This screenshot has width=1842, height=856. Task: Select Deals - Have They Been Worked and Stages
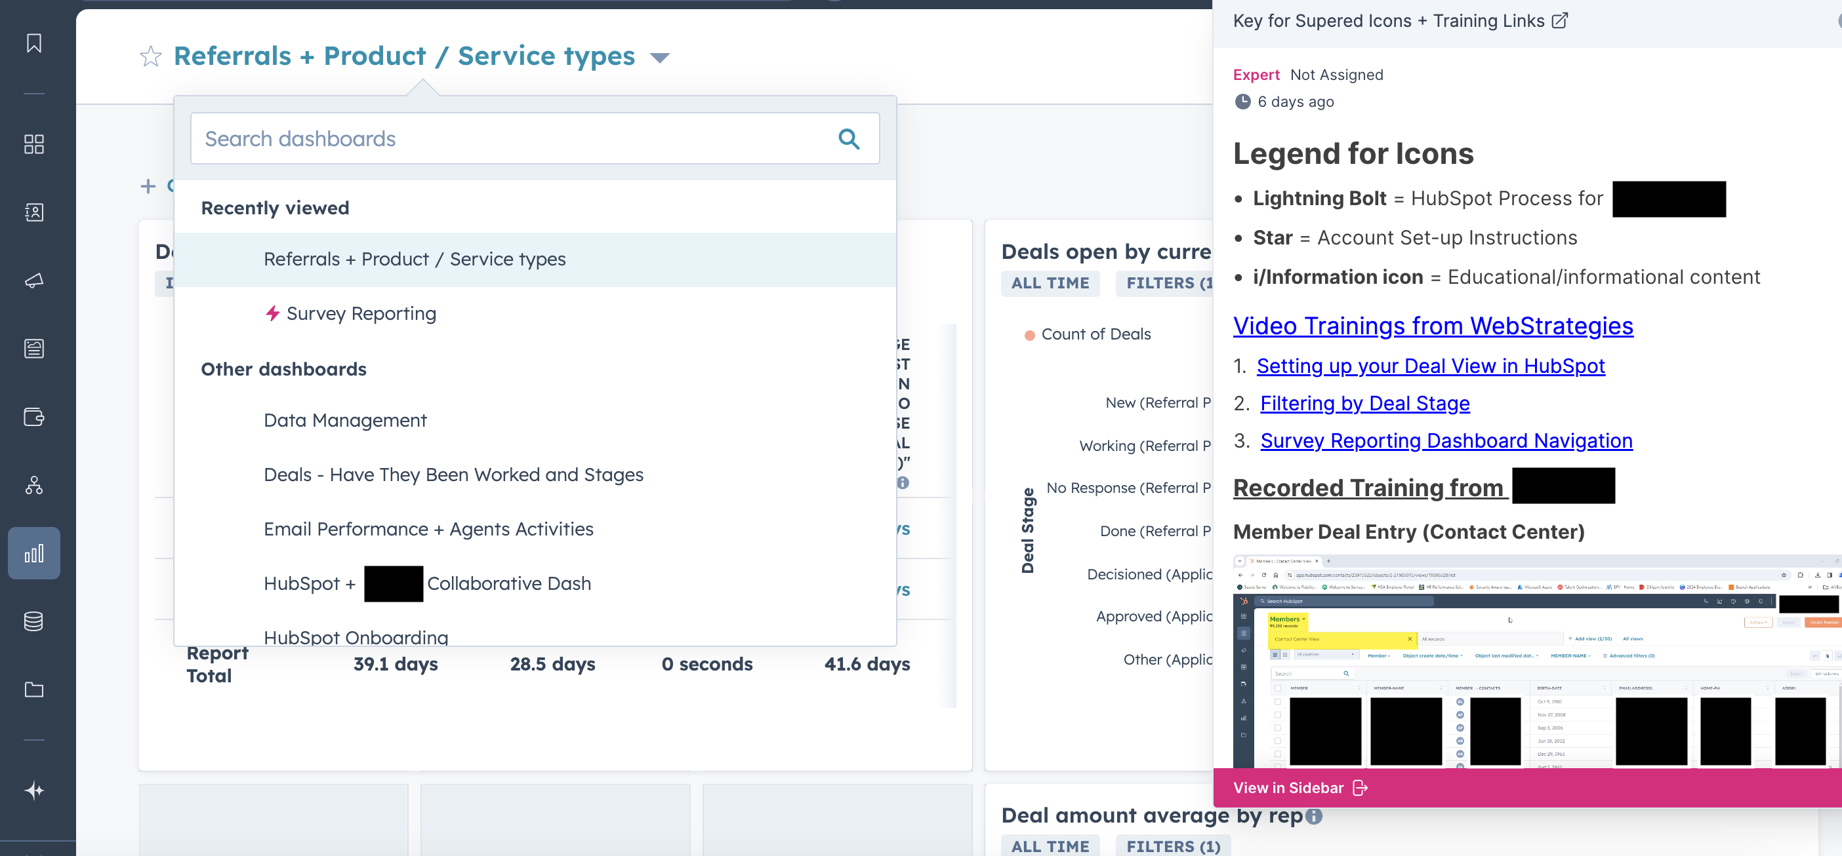pos(535,475)
